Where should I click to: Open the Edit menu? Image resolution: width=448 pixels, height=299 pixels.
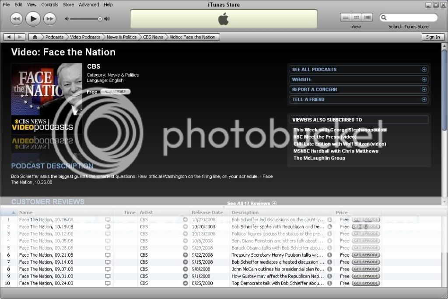(x=18, y=4)
